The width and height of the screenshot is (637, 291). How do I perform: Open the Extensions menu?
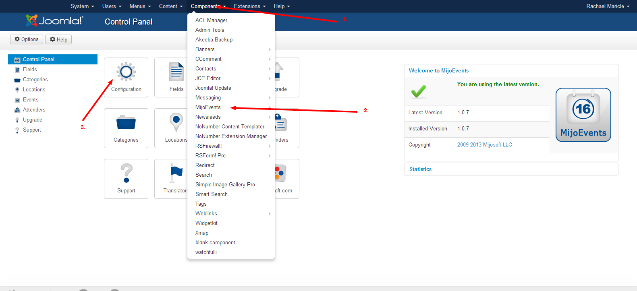[250, 6]
